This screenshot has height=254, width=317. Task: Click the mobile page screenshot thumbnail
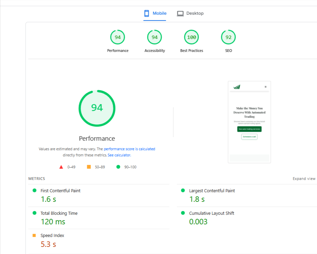[249, 122]
